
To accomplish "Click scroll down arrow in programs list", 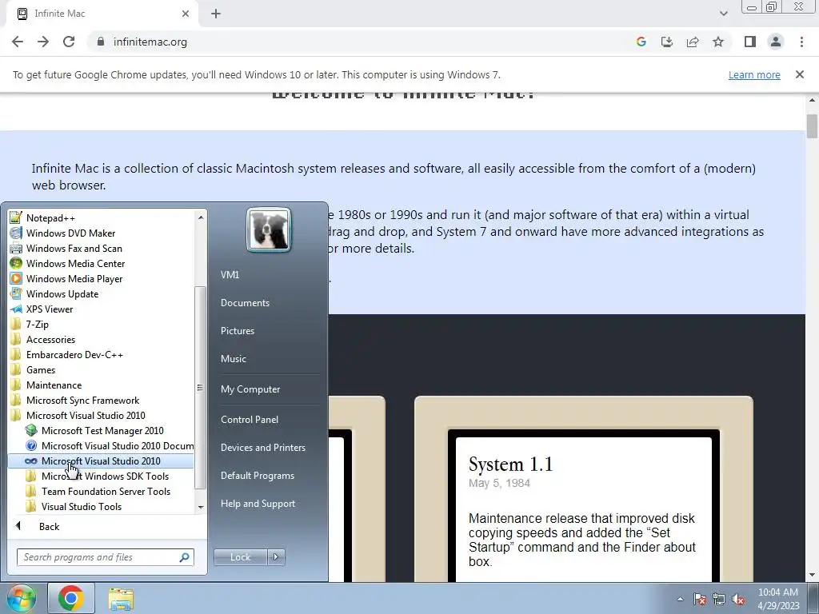I will (x=201, y=507).
